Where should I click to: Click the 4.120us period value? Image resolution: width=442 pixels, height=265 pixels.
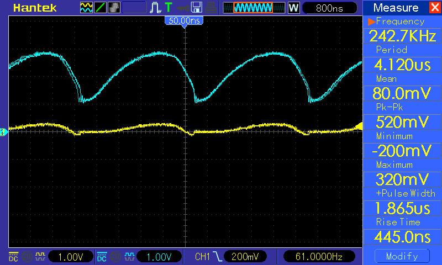[403, 65]
